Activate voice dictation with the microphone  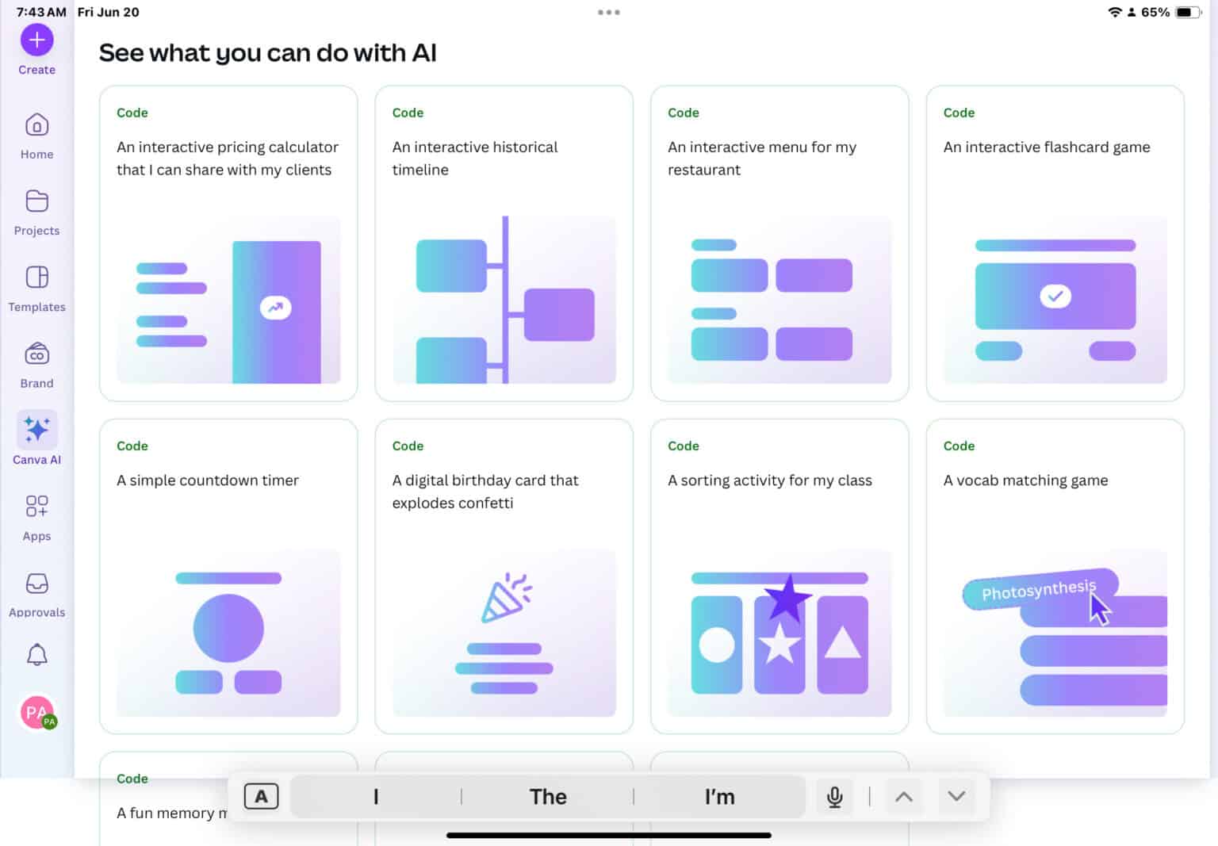[834, 796]
